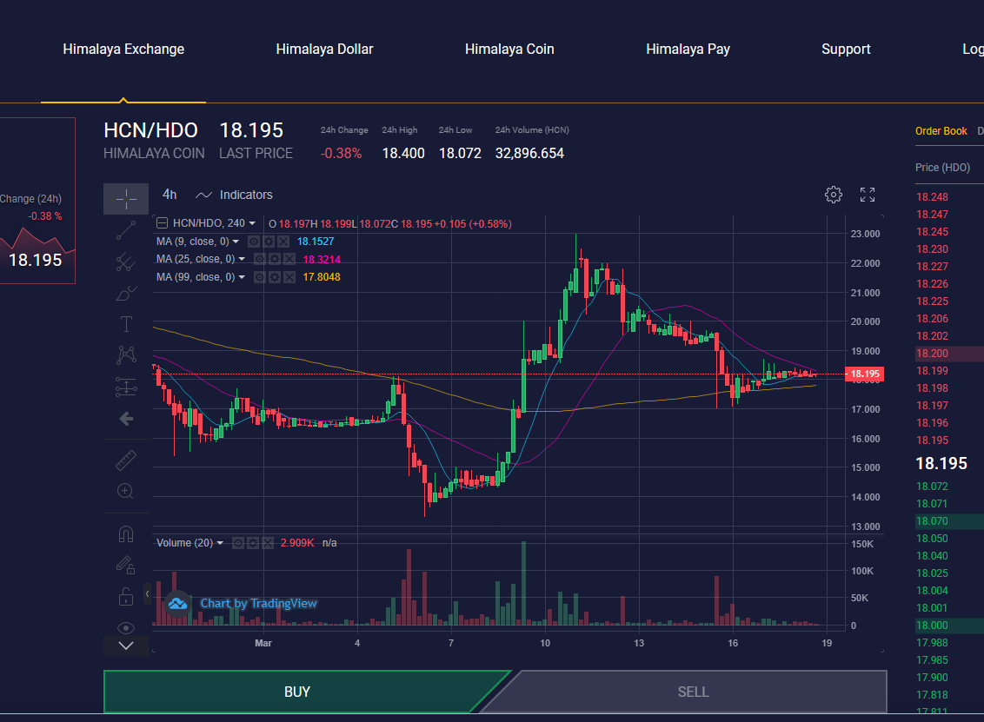Expand drawing toolbar with bottom chevron
This screenshot has height=722, width=984.
tap(126, 646)
